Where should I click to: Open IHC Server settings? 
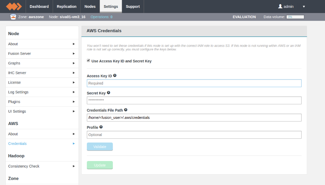42,73
